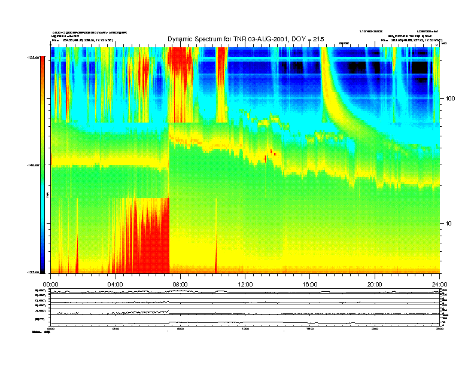This screenshot has width=474, height=366.
Task: Click the 04:00 time axis label
Action: tap(116, 285)
